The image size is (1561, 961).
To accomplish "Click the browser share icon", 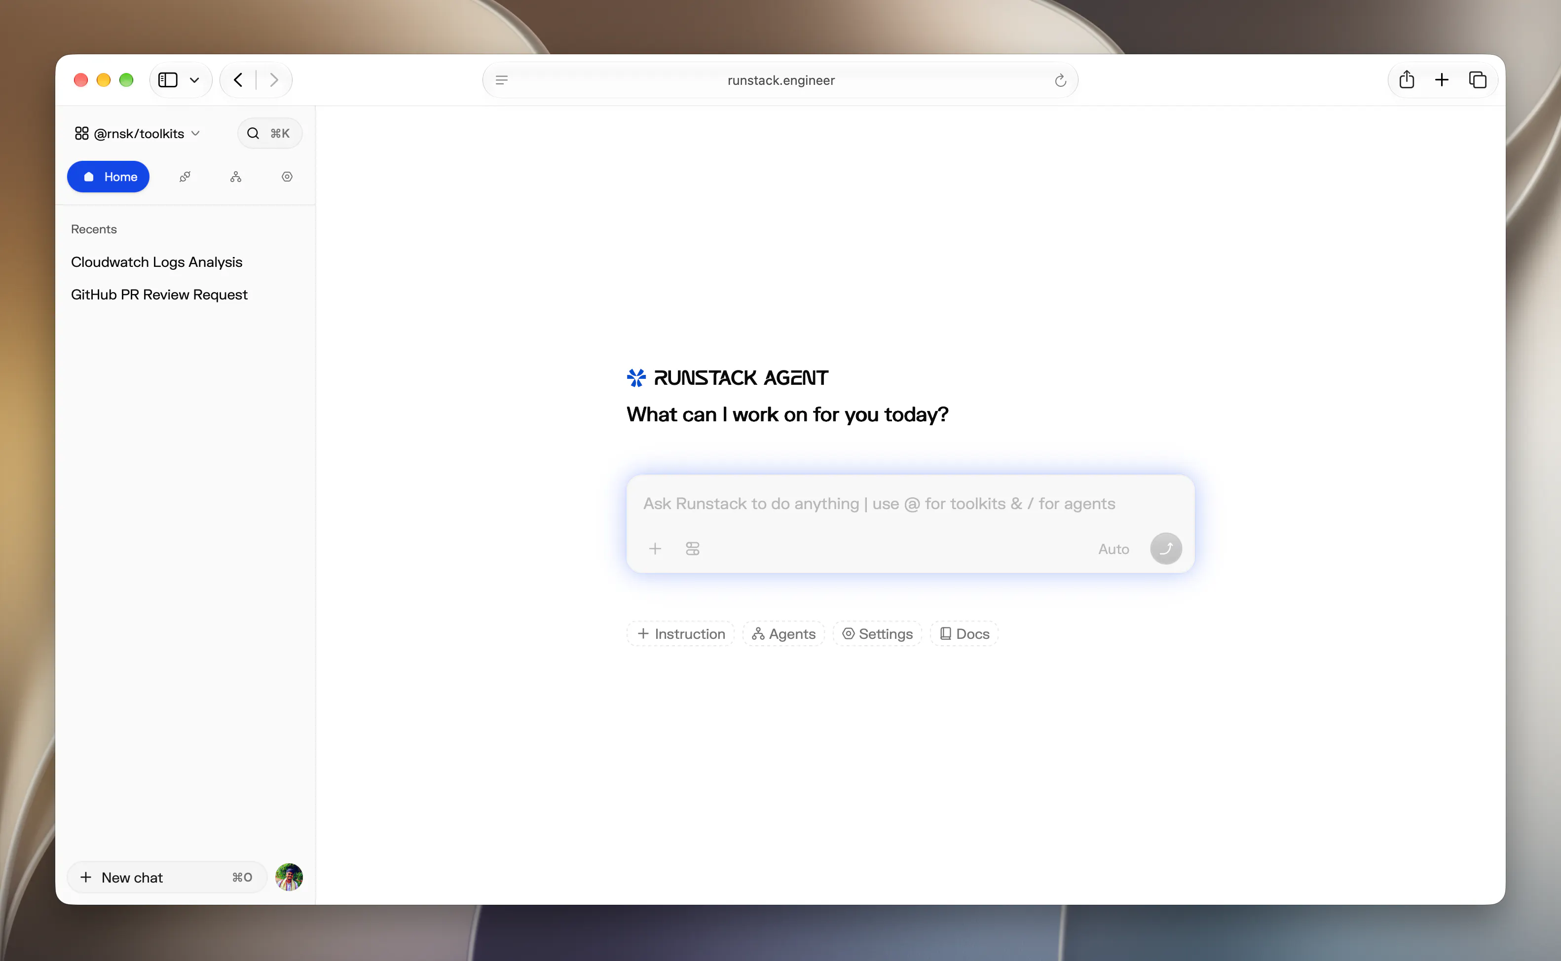I will tap(1407, 79).
